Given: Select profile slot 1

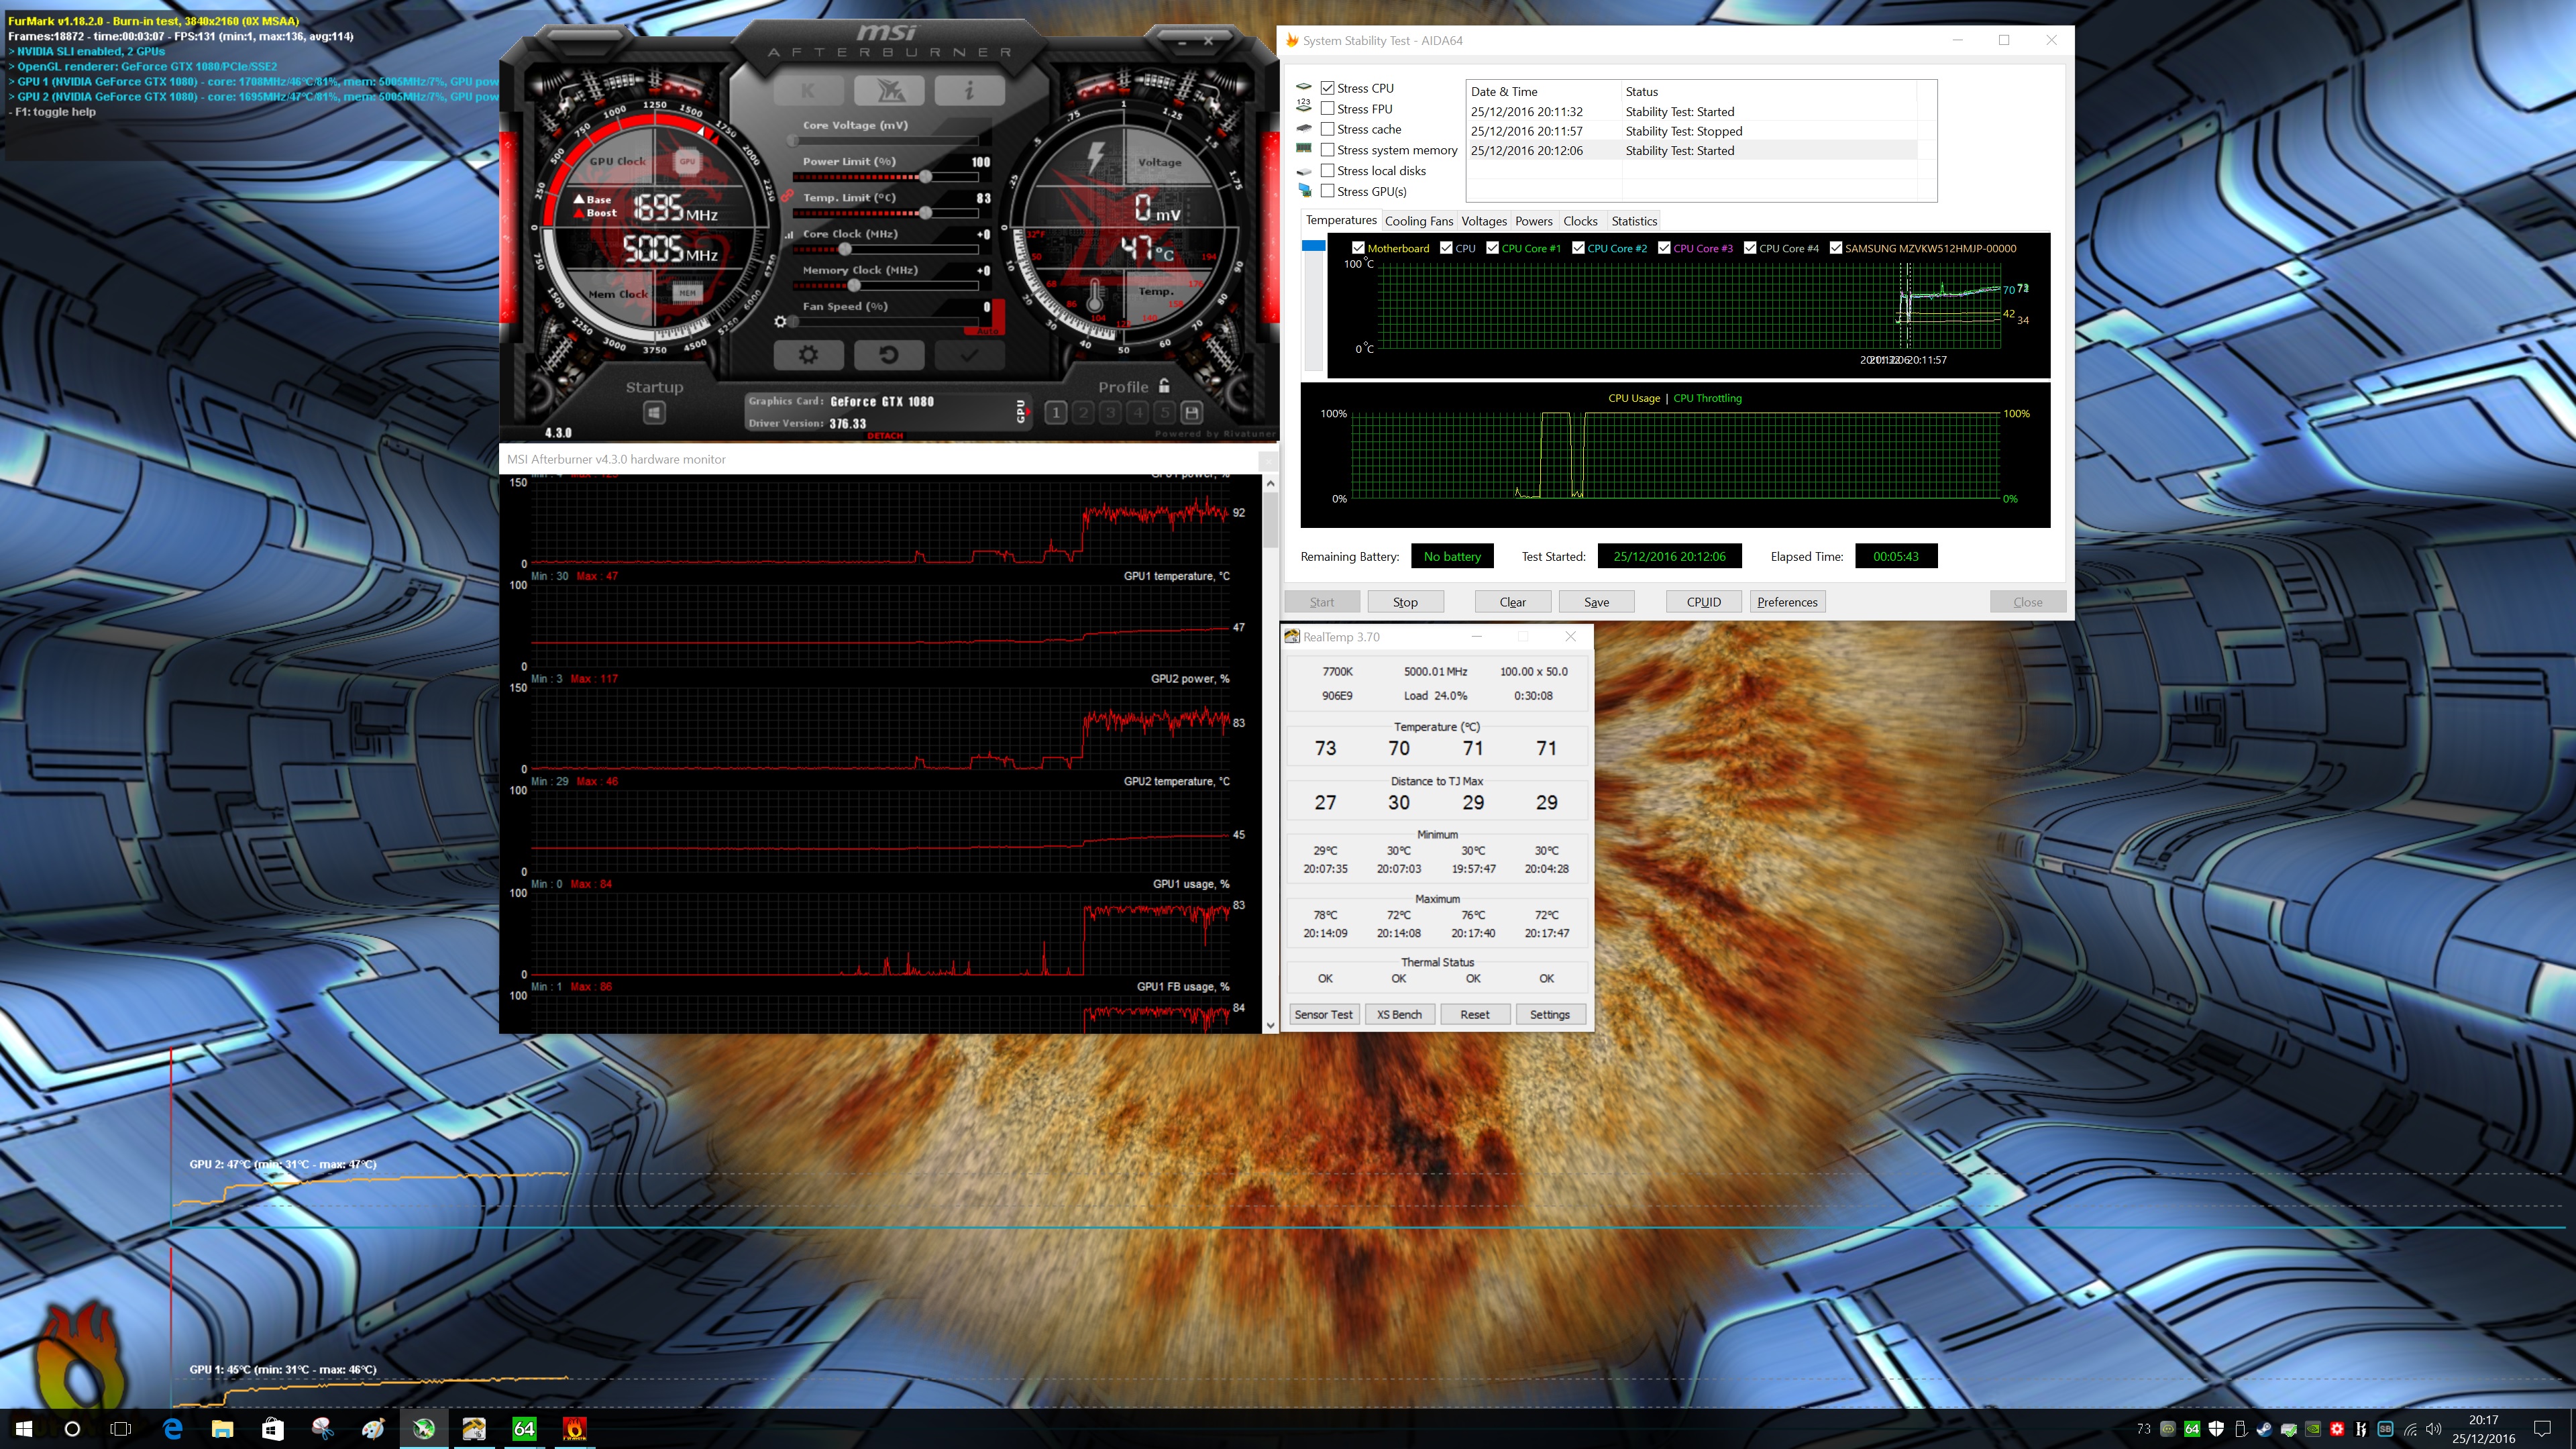Looking at the screenshot, I should [x=1056, y=412].
